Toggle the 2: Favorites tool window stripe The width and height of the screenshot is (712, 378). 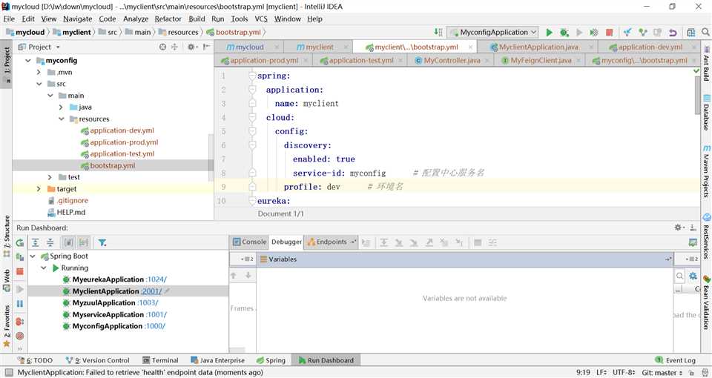(7, 326)
